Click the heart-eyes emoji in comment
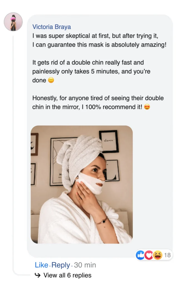The width and height of the screenshot is (178, 286). 147,107
